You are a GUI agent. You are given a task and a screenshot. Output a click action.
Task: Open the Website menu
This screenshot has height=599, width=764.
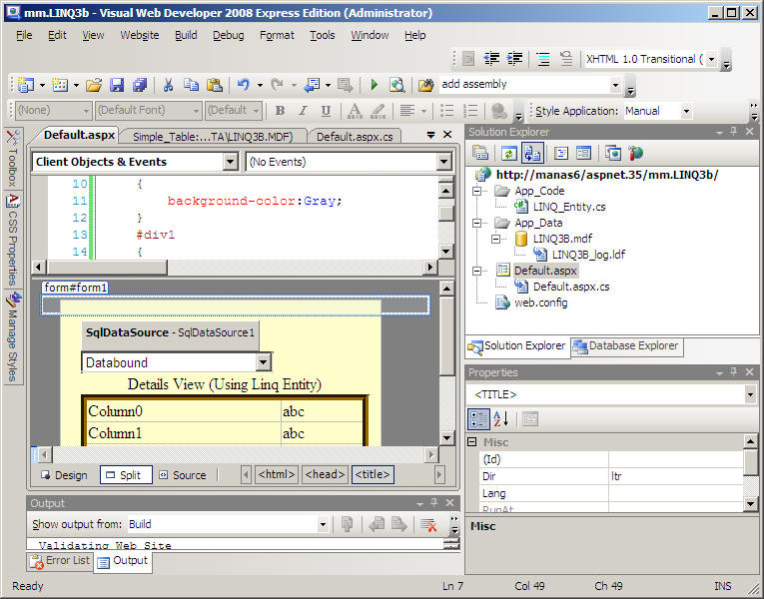point(140,36)
